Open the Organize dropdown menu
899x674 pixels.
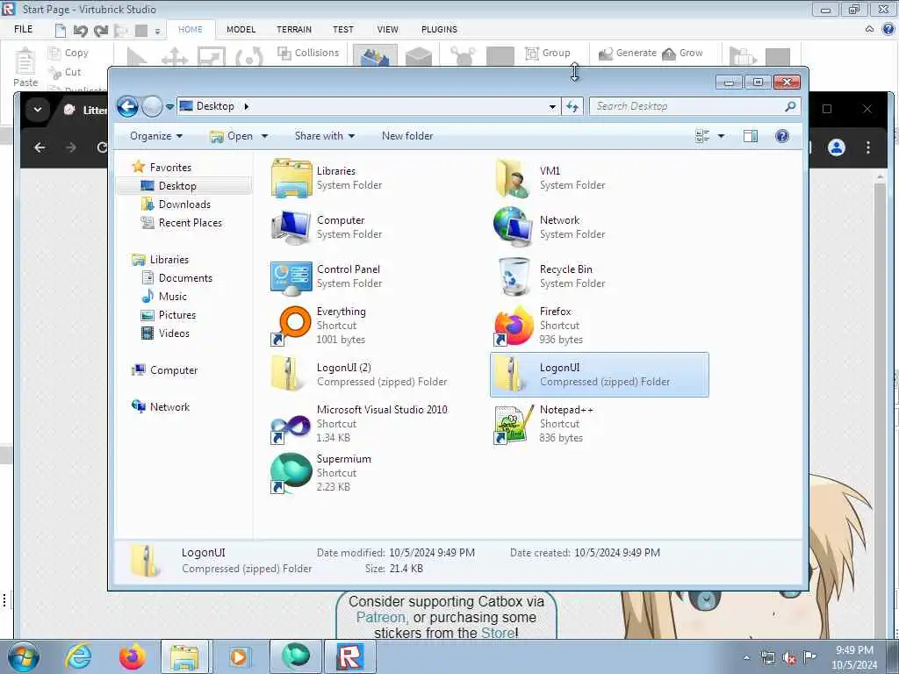[156, 136]
